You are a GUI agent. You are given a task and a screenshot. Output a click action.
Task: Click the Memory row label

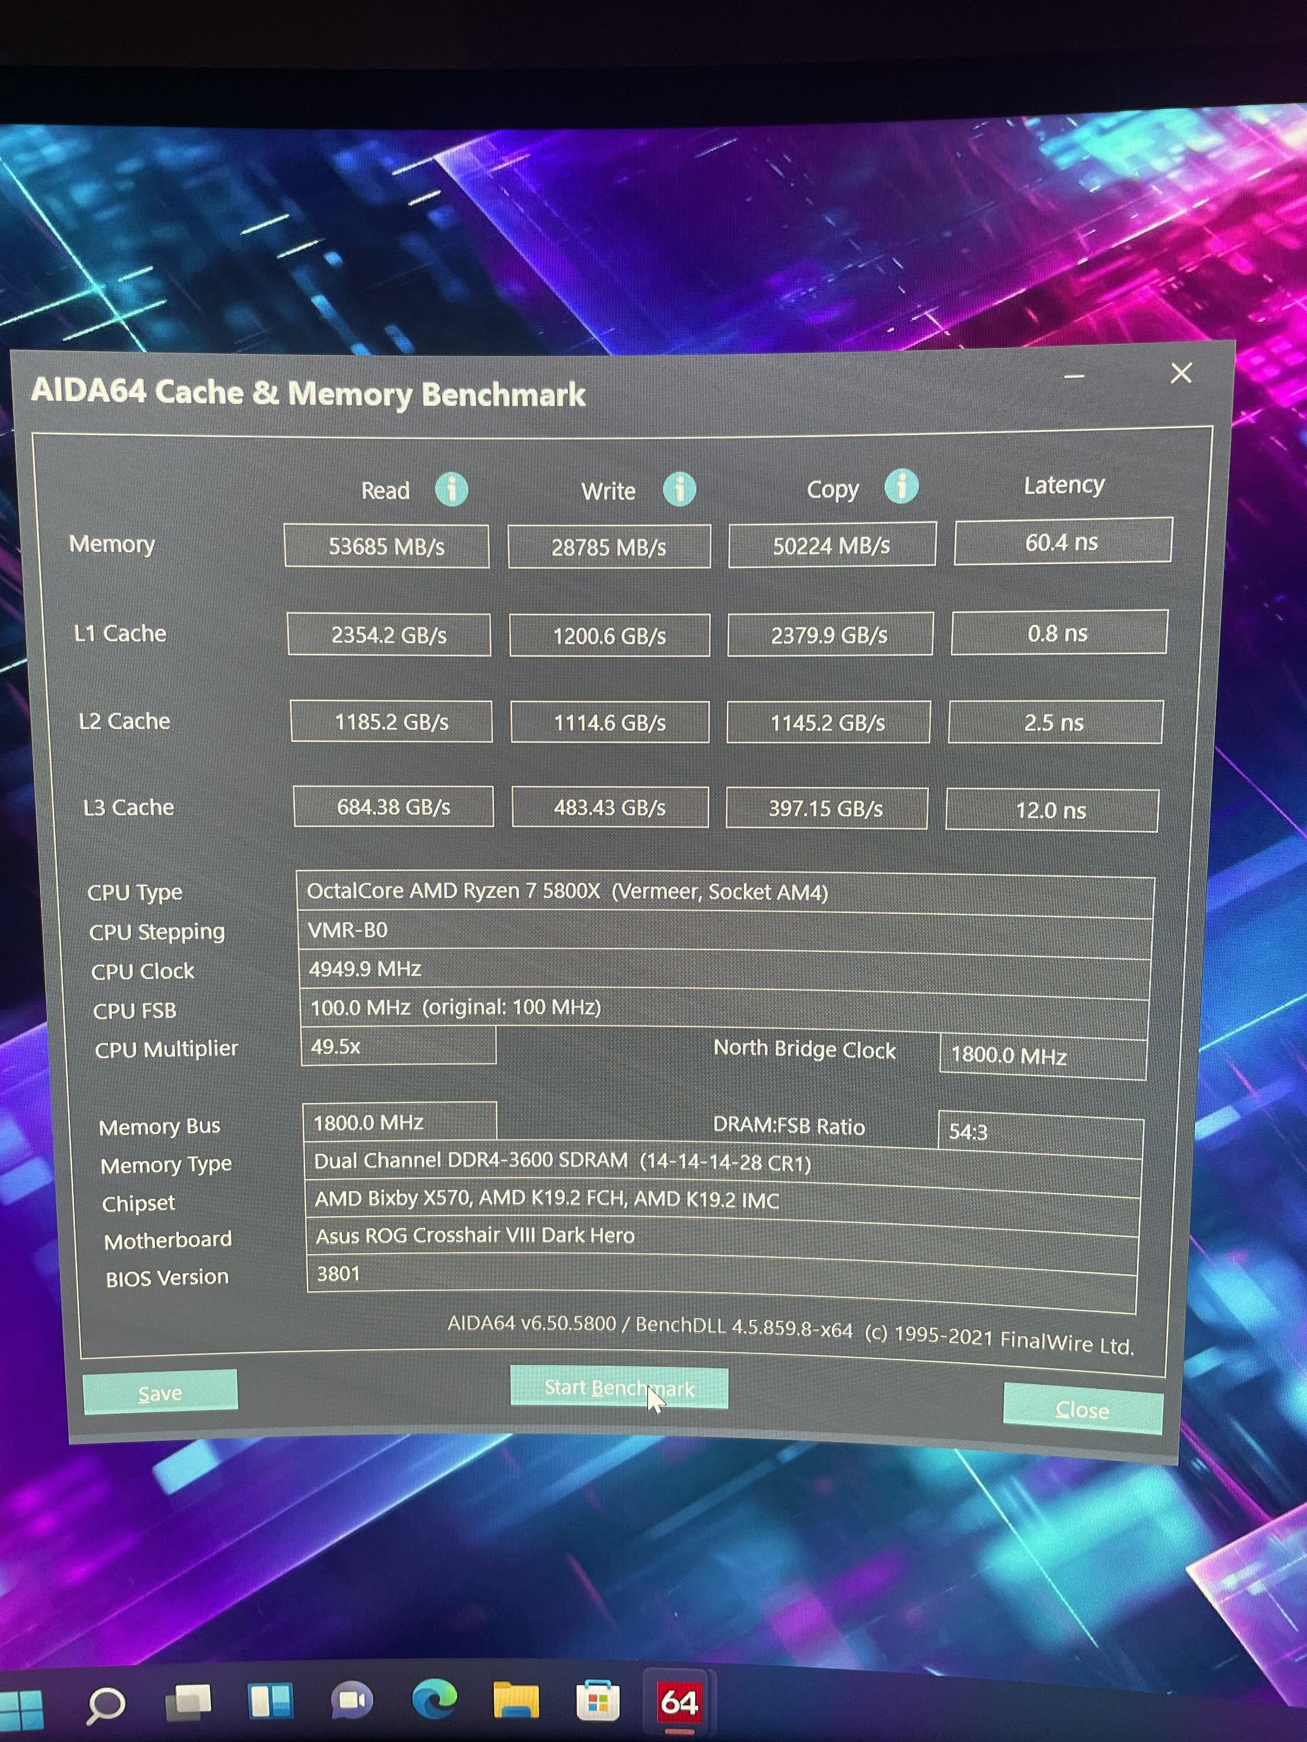tap(112, 544)
